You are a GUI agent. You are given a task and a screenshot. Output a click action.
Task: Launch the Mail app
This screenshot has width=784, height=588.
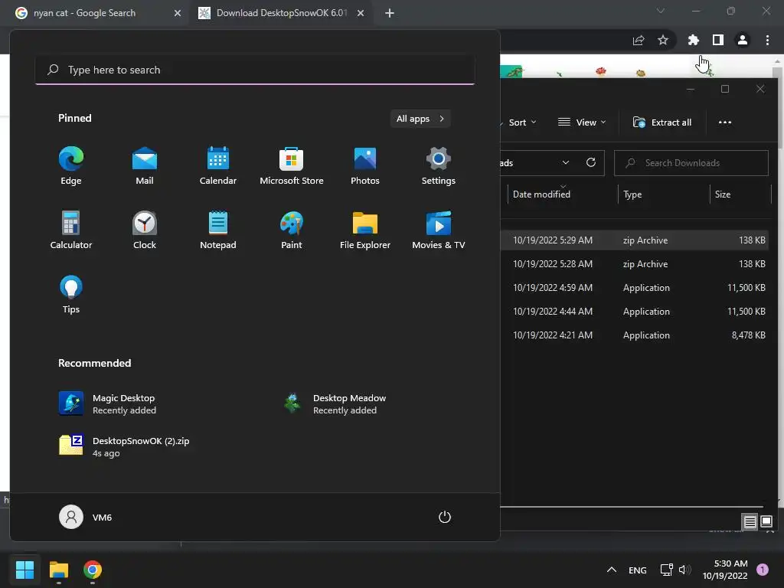145,166
